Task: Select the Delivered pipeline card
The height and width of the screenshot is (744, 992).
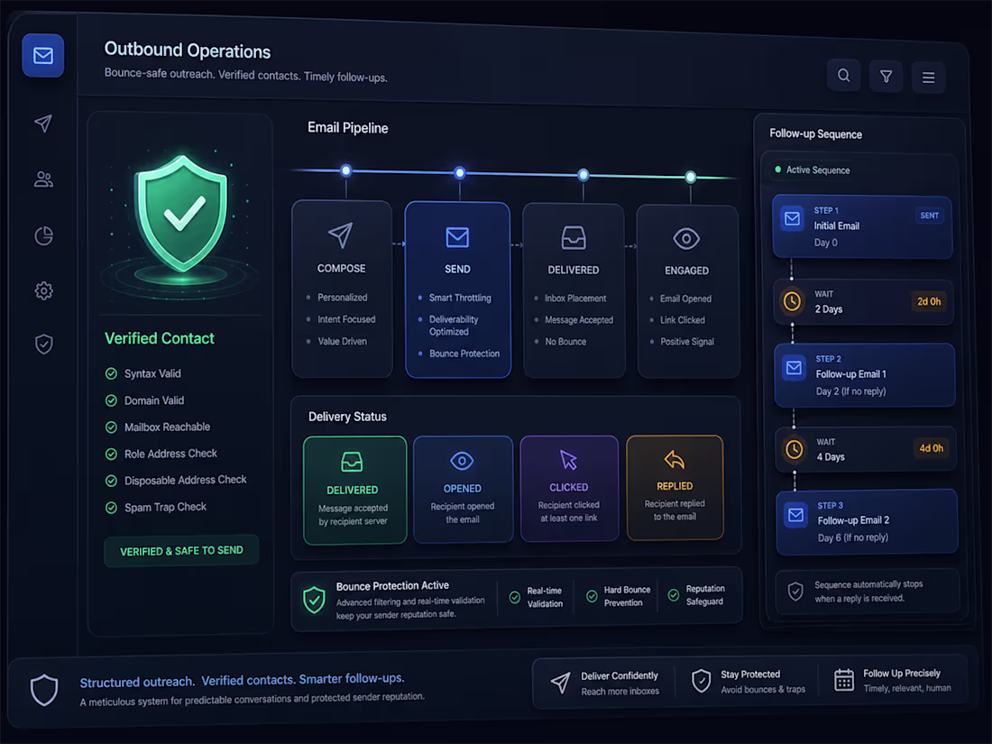Action: pos(574,291)
